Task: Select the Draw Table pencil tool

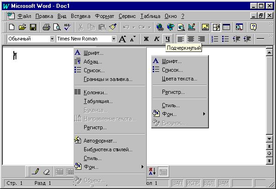Action: pos(36,172)
